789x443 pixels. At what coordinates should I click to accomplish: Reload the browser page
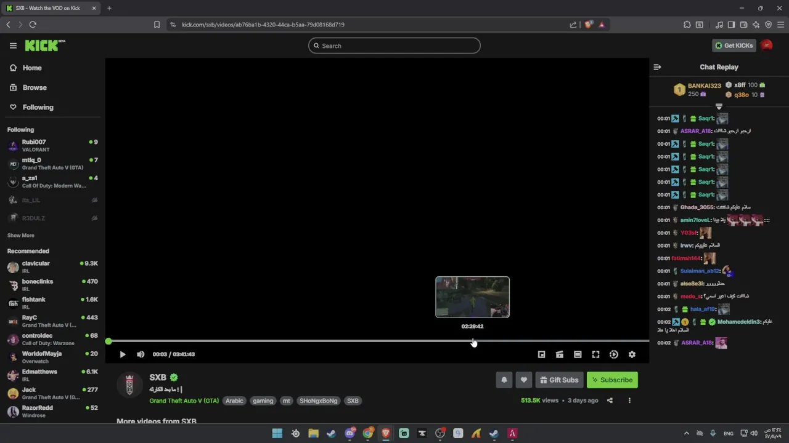tap(33, 25)
